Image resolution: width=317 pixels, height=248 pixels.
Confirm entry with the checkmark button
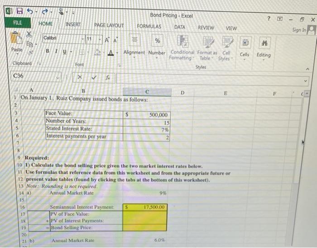[x=94, y=78]
